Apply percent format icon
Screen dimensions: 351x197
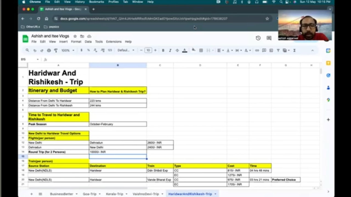tap(88, 50)
